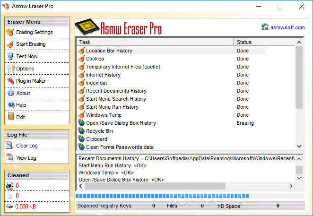Click the Scanned Registry Keys label

pyautogui.click(x=105, y=206)
